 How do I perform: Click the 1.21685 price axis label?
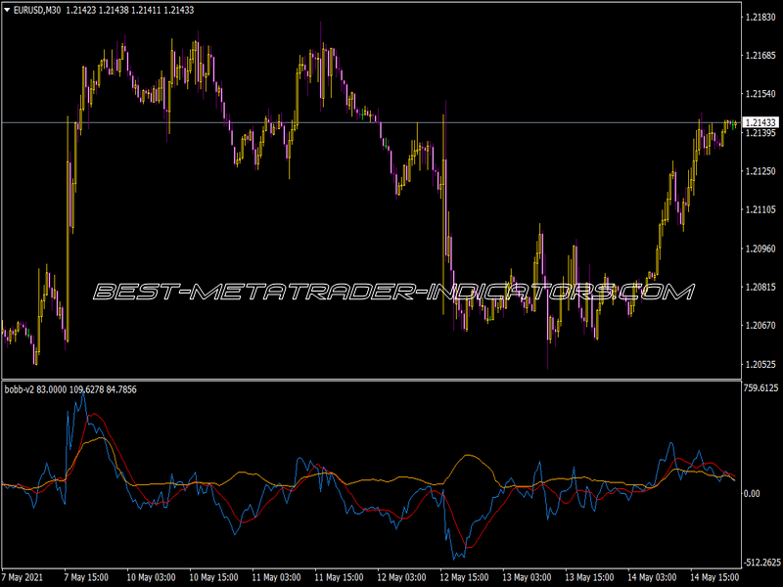tap(760, 56)
